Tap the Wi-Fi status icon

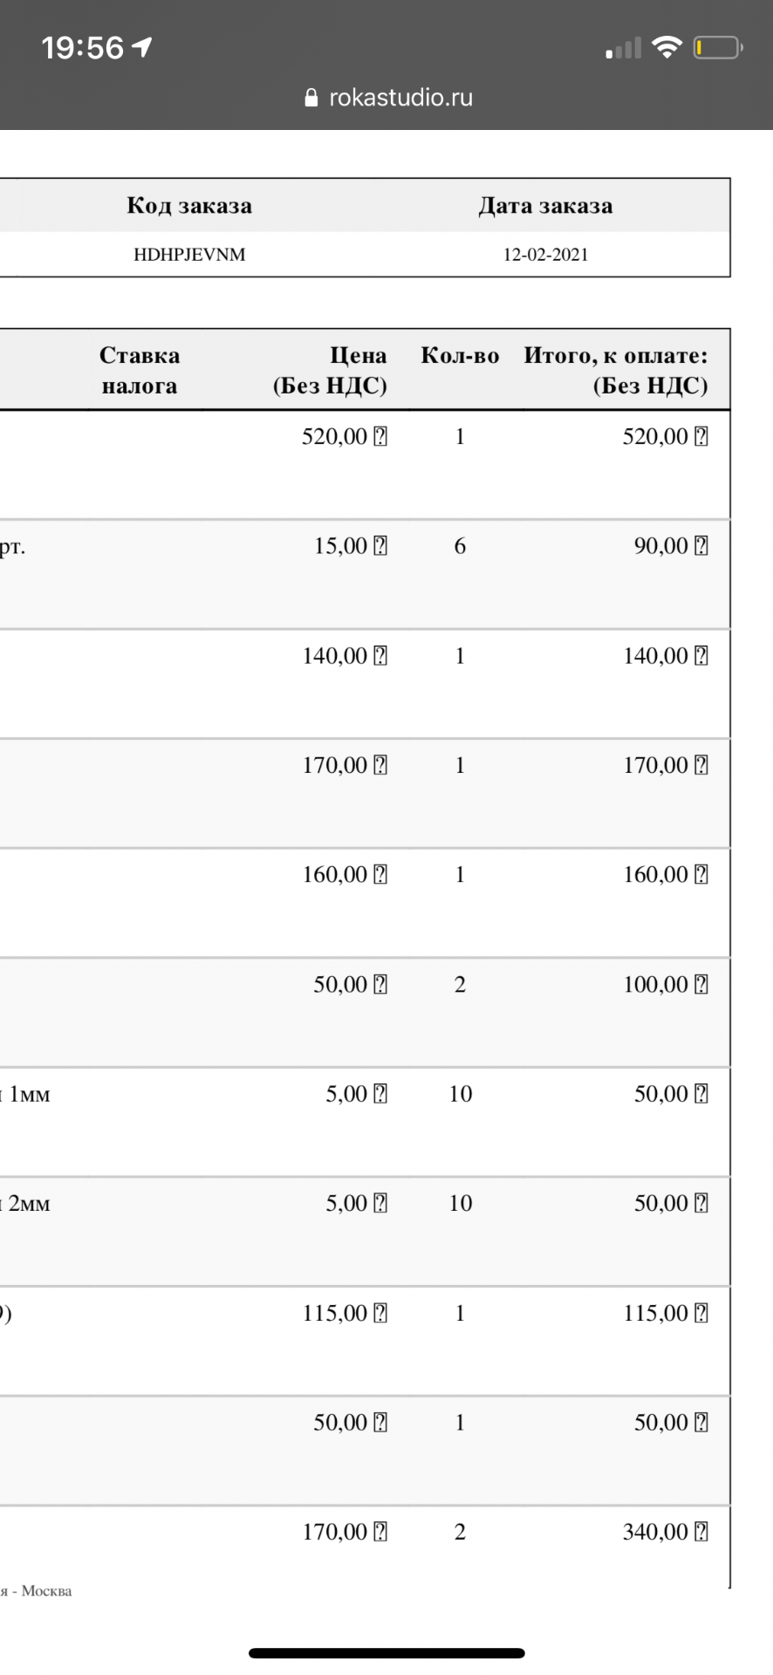coord(667,47)
